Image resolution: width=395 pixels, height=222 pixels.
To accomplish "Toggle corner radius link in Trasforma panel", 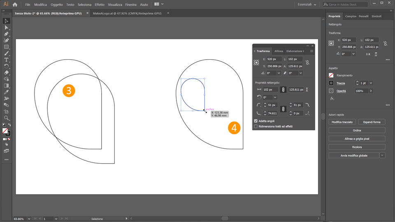I will [283, 109].
